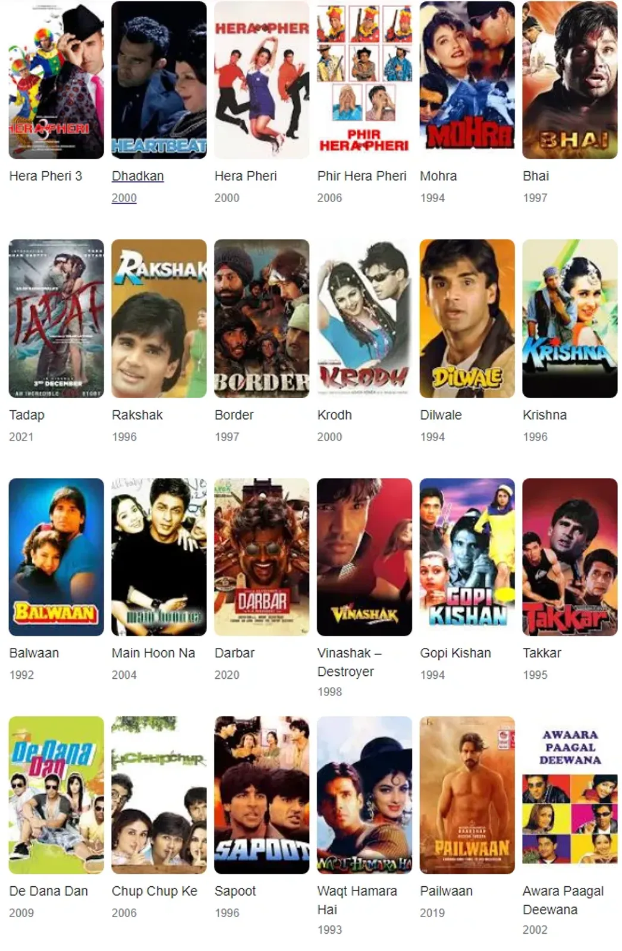
Task: Click the Krishna movie poster
Action: tap(570, 319)
